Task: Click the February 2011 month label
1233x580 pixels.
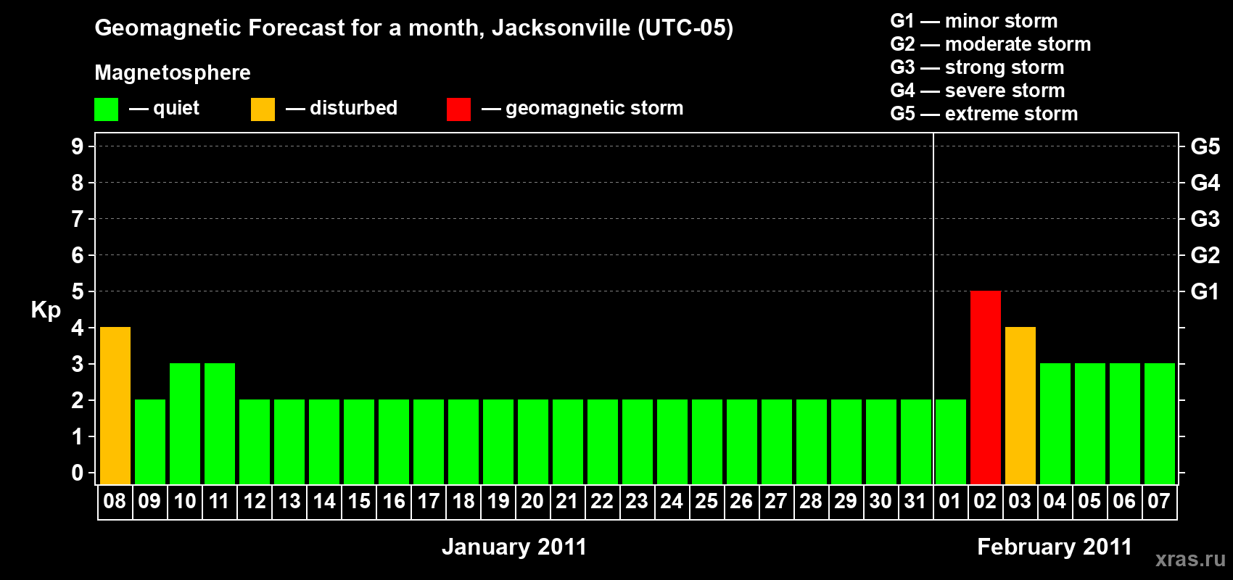Action: 1055,547
